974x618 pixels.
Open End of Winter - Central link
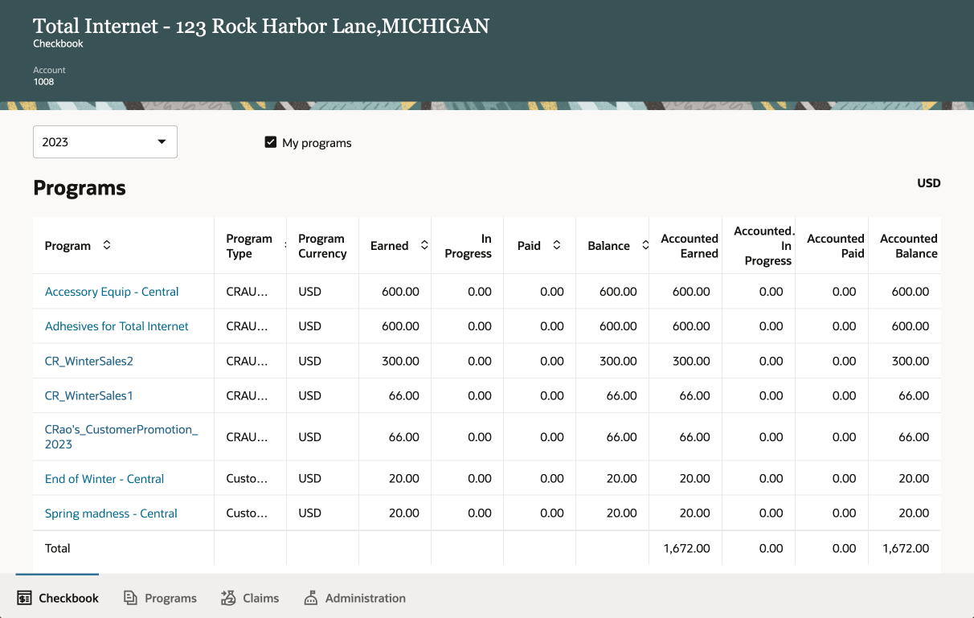pos(104,479)
